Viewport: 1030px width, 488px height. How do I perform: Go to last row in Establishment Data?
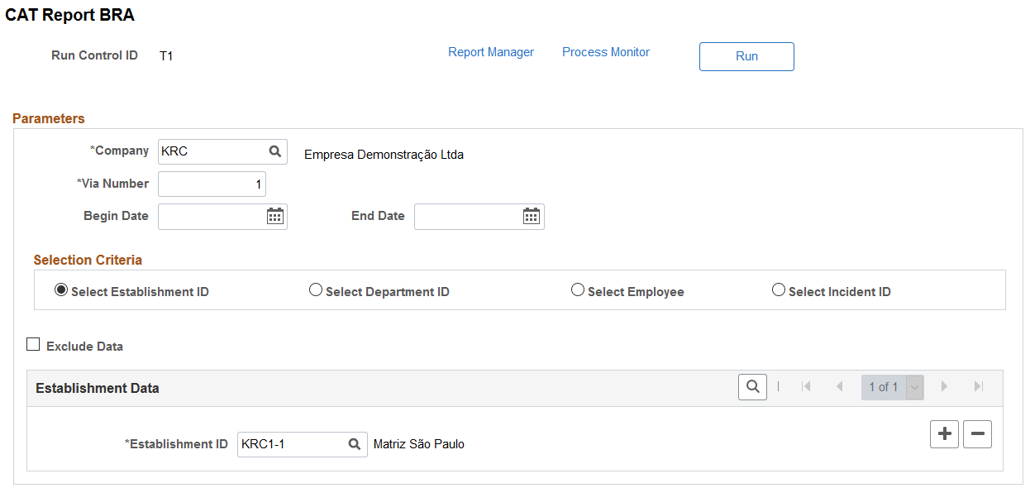pos(979,386)
